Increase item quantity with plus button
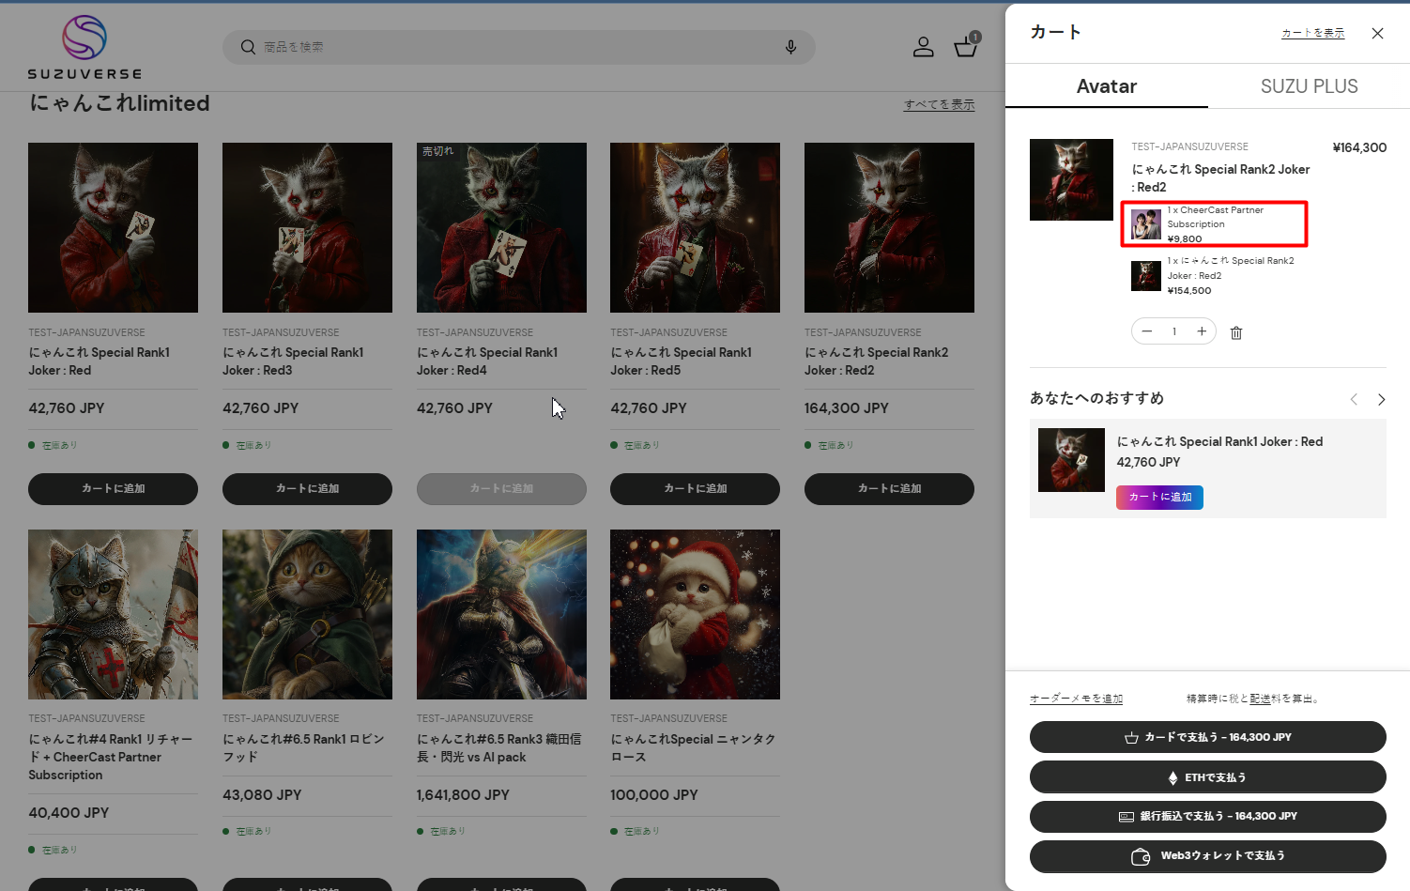 [1202, 331]
